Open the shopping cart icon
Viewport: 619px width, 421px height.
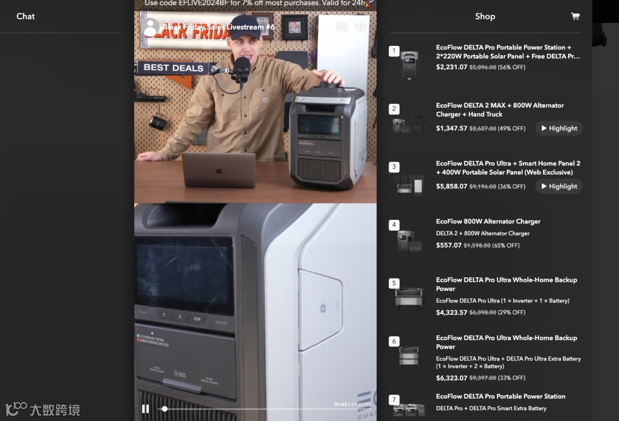(x=575, y=16)
